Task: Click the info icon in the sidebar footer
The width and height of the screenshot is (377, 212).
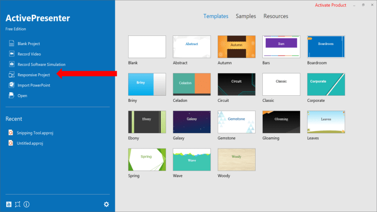Action: coord(27,204)
